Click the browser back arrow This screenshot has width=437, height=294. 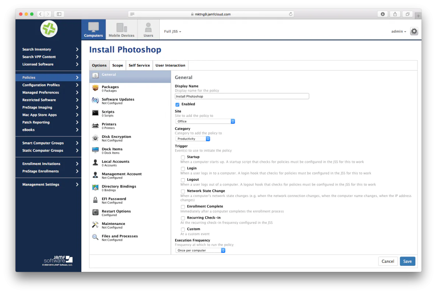[40, 14]
